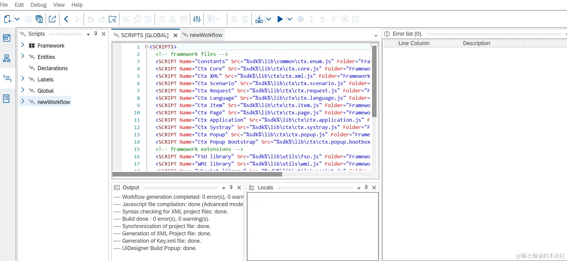Open the Workflow perspective sidebar icon
This screenshot has height=261, width=567.
pos(7,58)
